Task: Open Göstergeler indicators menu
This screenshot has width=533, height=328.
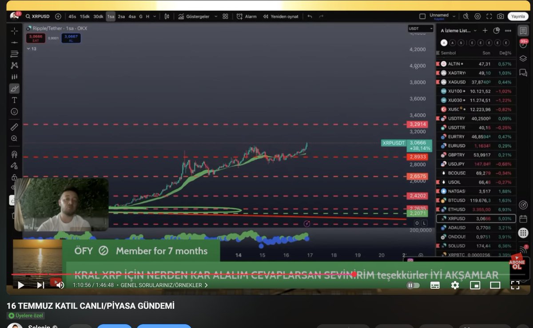Action: [194, 16]
